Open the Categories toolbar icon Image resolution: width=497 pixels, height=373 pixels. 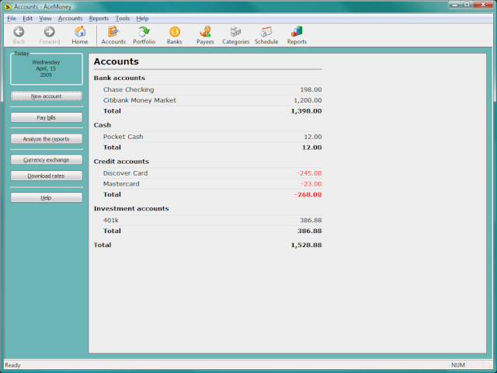(x=235, y=32)
